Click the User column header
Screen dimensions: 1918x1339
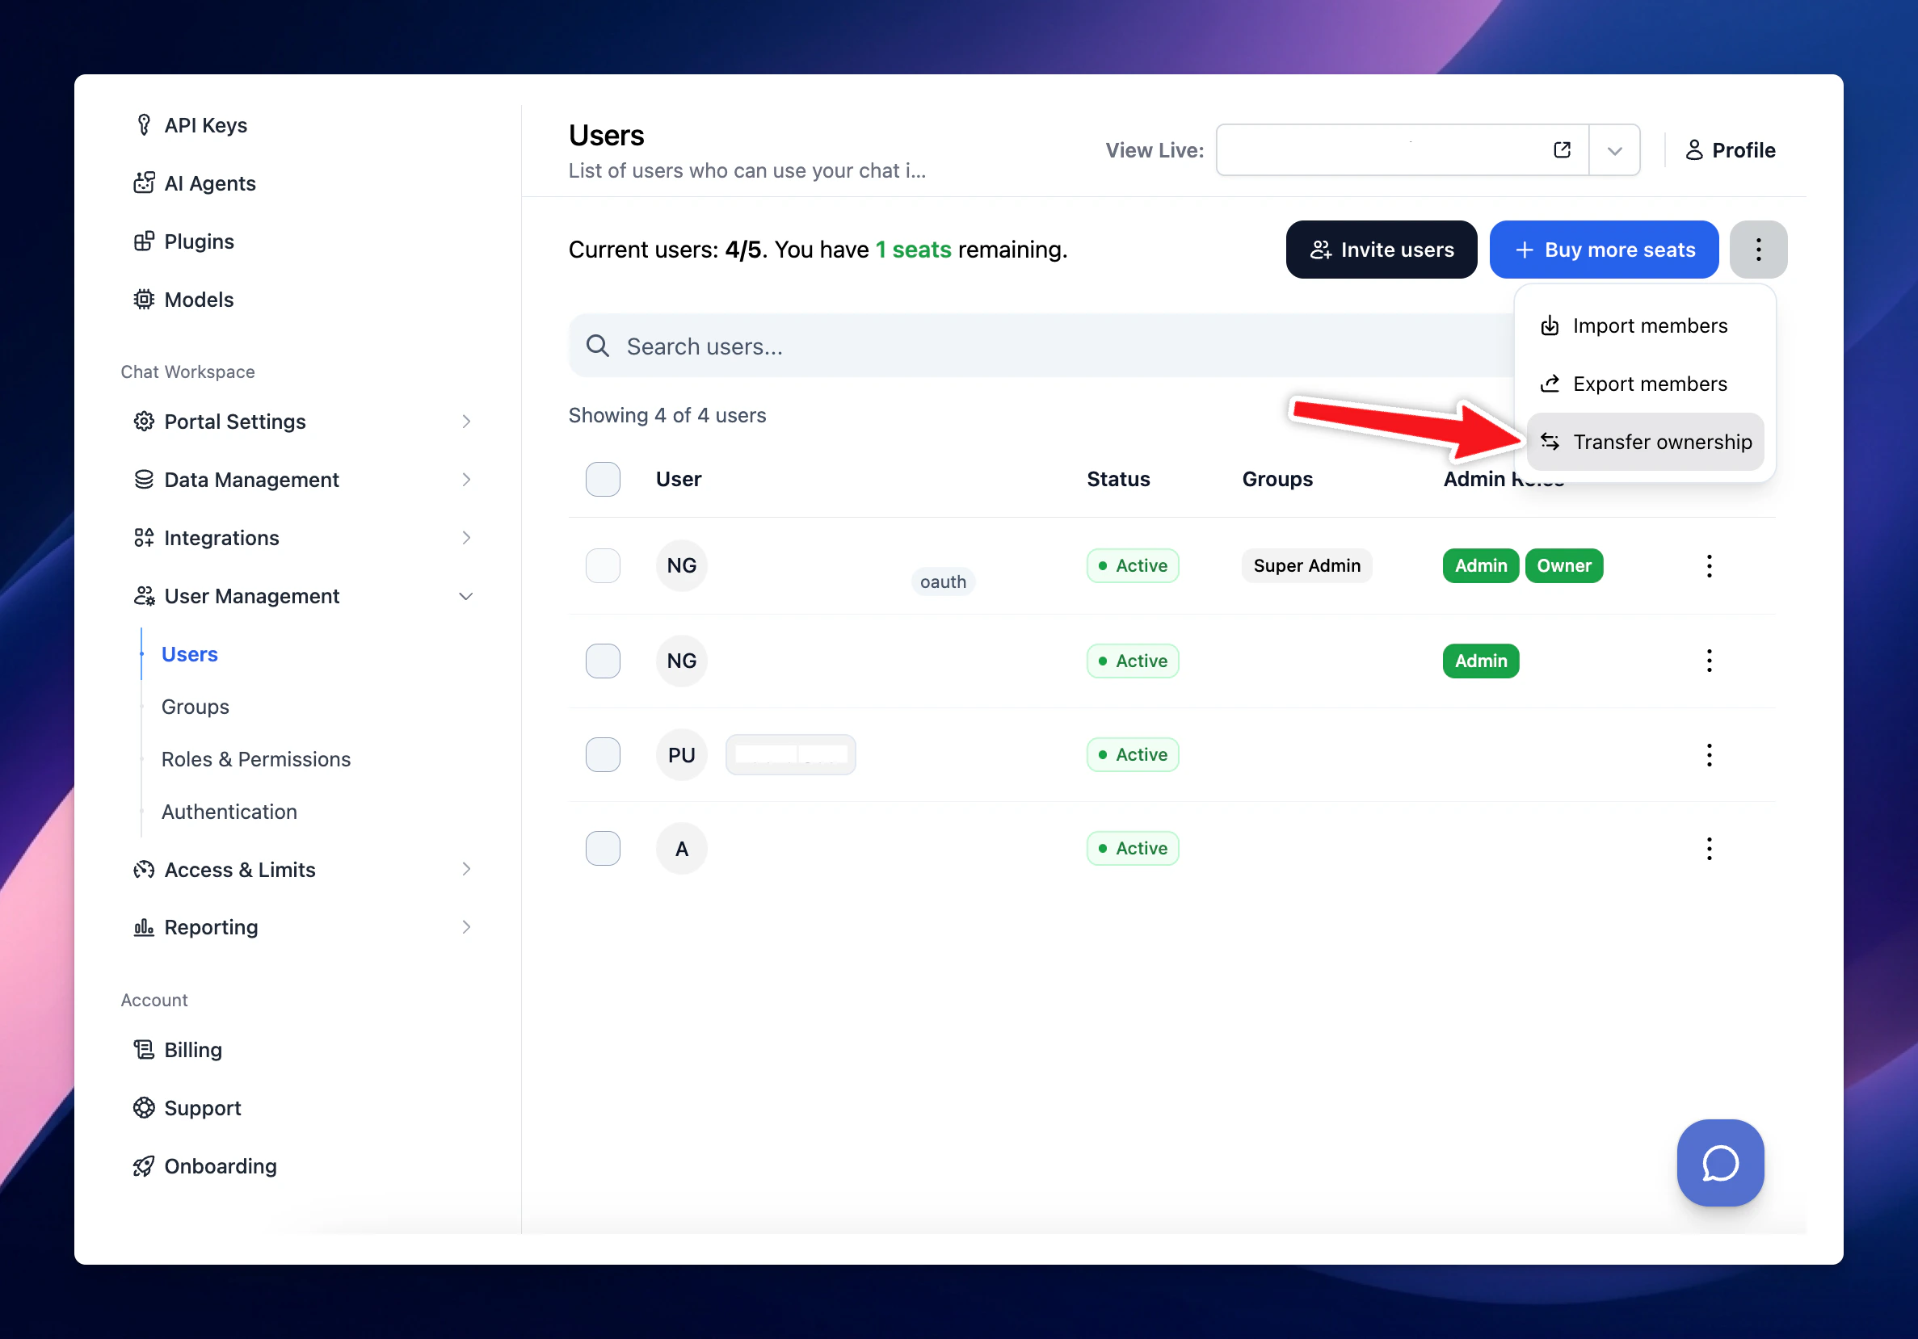click(x=679, y=479)
